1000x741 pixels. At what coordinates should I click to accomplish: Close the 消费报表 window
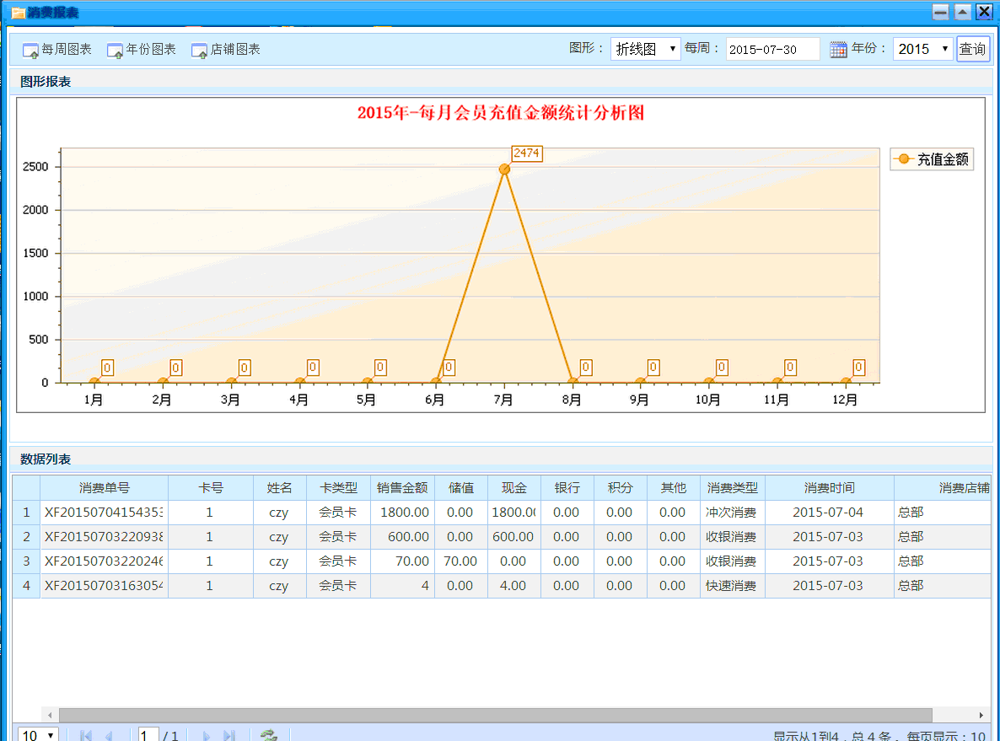985,12
